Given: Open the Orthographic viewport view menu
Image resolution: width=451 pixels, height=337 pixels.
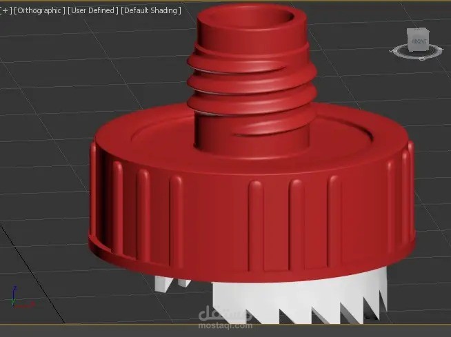Looking at the screenshot, I should tap(39, 10).
